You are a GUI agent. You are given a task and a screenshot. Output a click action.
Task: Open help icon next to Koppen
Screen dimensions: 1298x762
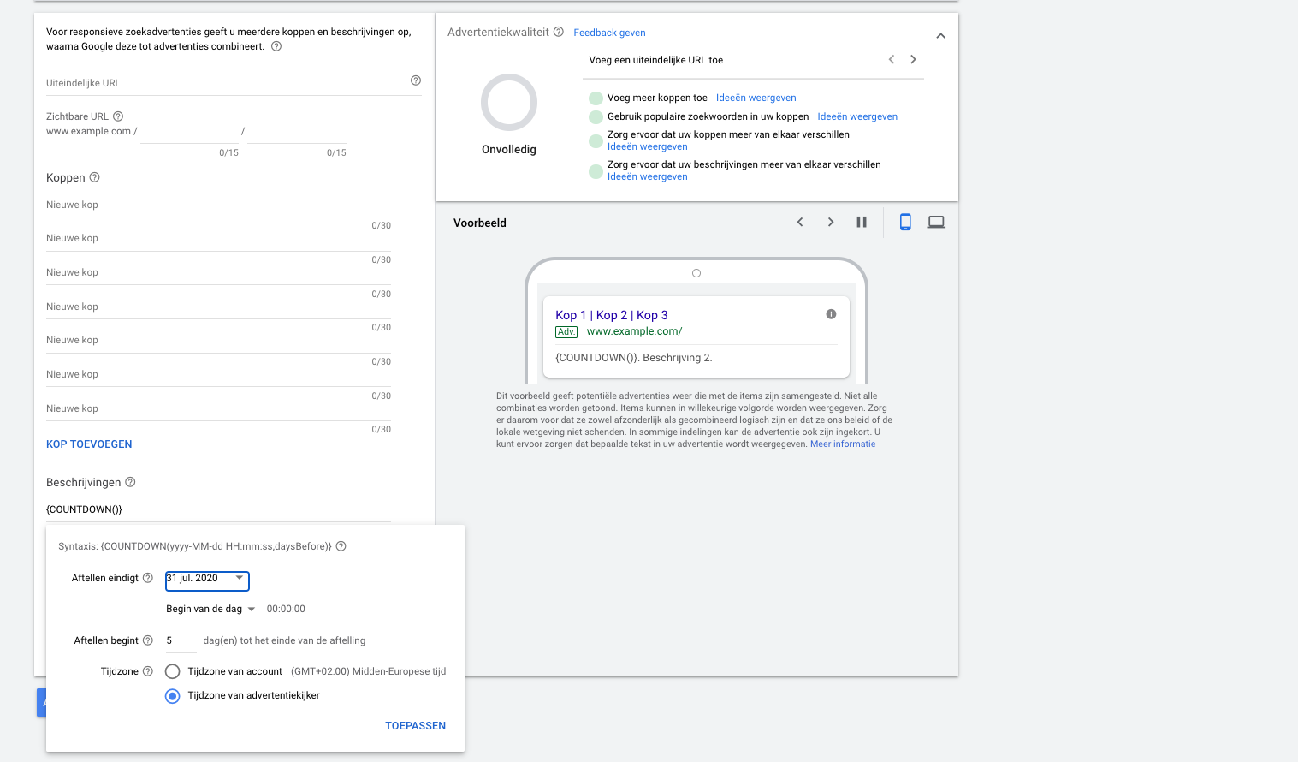[x=95, y=177]
